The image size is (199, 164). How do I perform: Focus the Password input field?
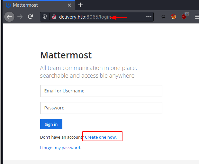pos(101,108)
